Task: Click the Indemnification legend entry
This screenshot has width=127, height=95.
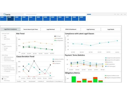Action: pos(57,61)
